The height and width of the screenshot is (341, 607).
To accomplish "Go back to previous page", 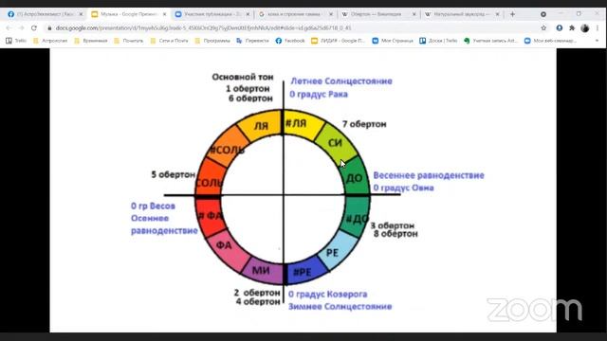I will pyautogui.click(x=9, y=27).
